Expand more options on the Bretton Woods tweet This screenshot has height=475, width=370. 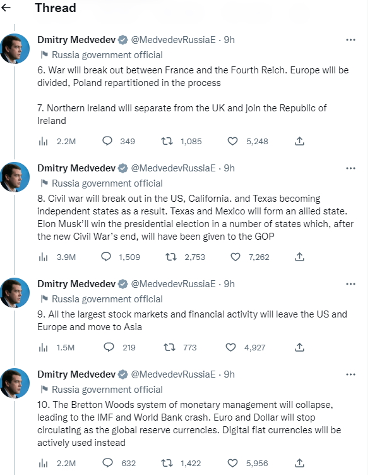click(x=350, y=374)
